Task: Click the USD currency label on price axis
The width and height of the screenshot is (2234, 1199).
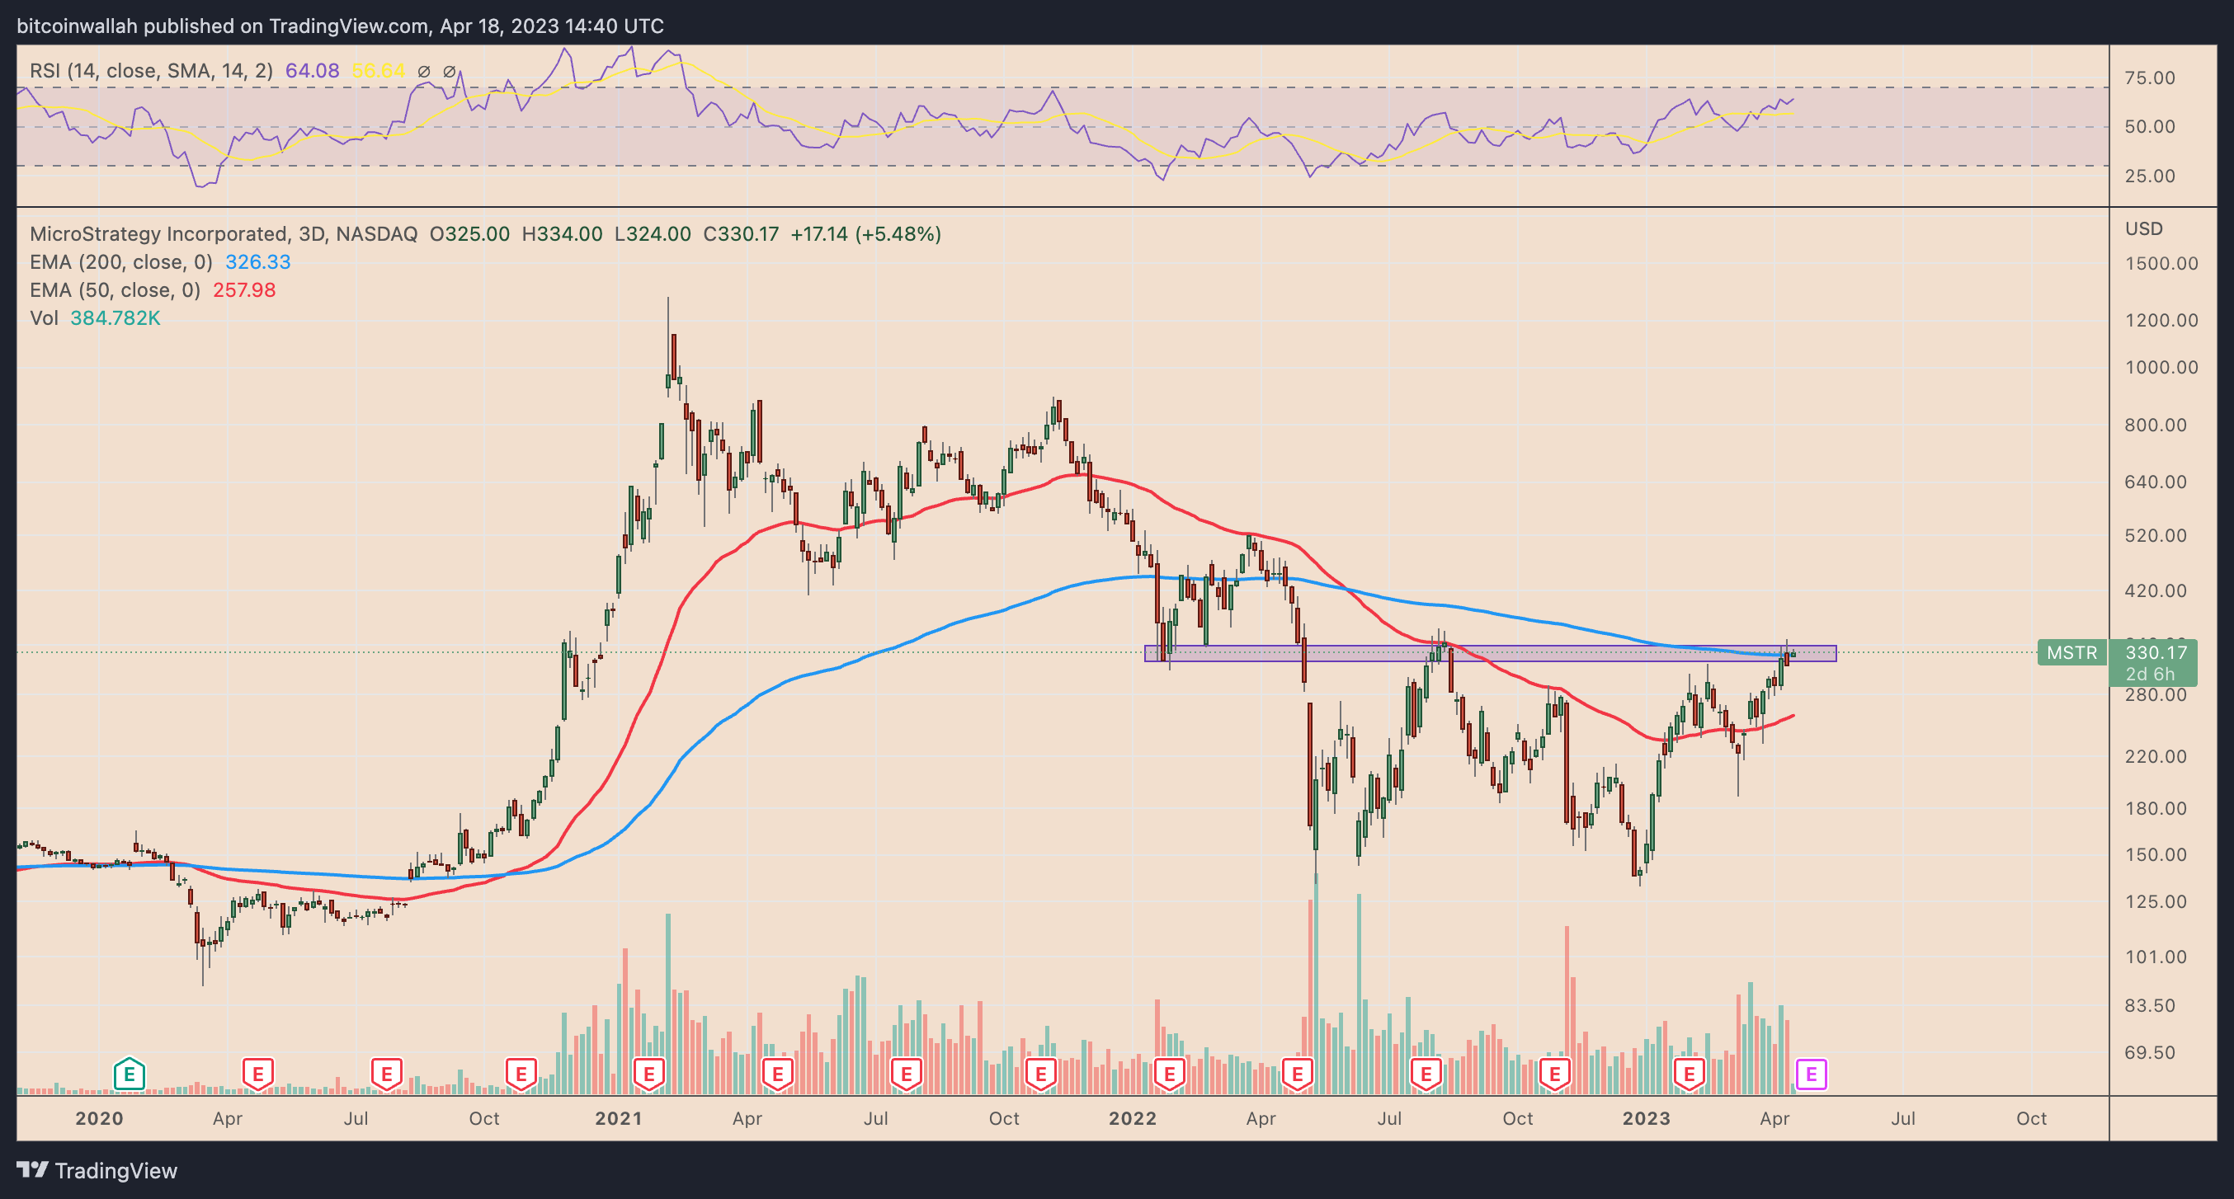Action: tap(2143, 229)
